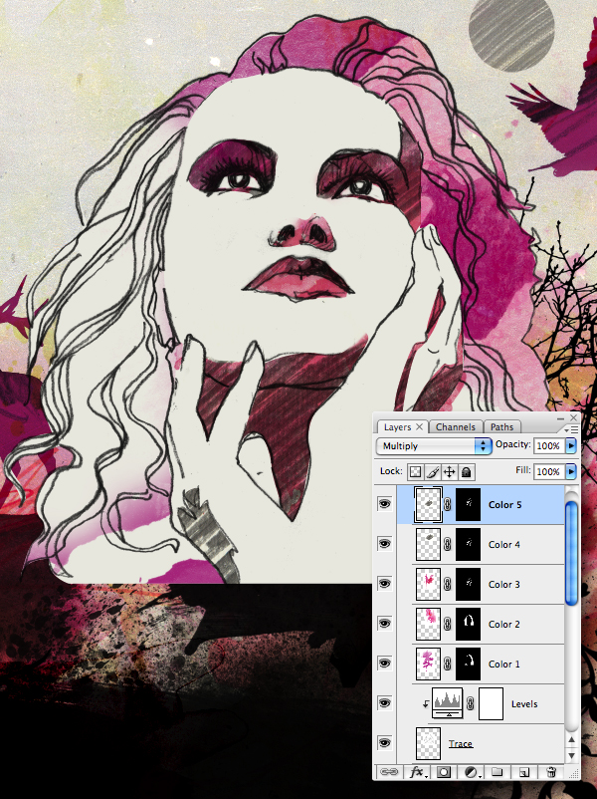Add a layer mask via mask icon
This screenshot has width=597, height=799.
(x=444, y=772)
